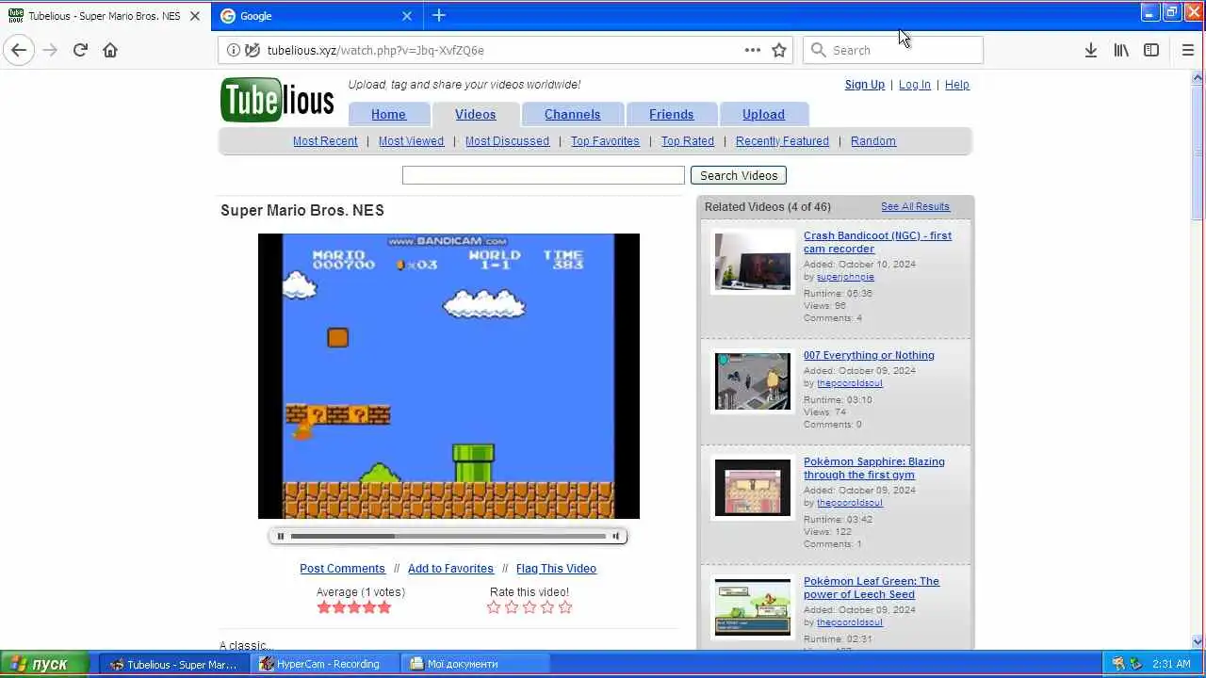This screenshot has width=1206, height=678.
Task: Rate the video five stars
Action: [x=565, y=607]
